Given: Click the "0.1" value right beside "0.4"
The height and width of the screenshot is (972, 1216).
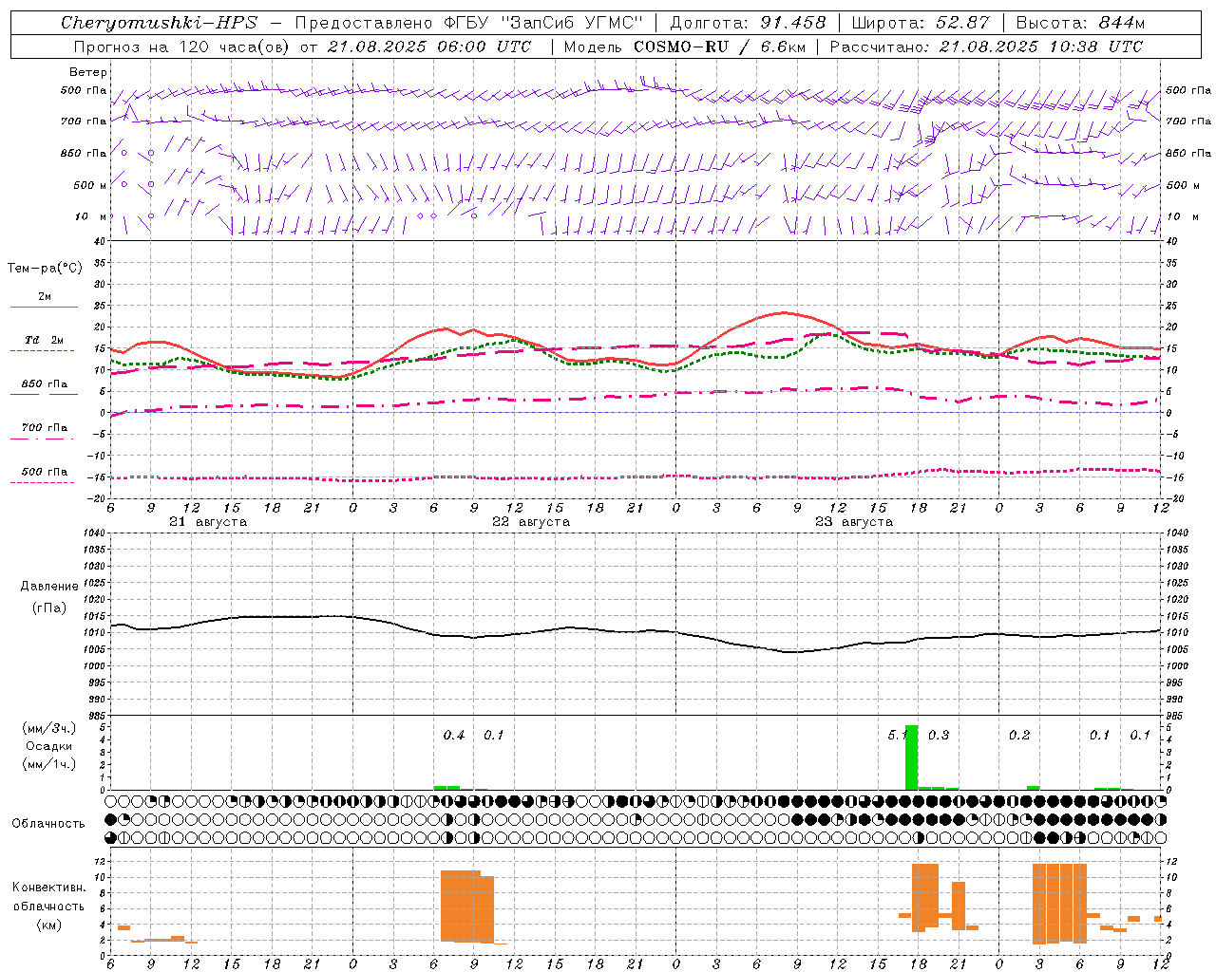Looking at the screenshot, I should pyautogui.click(x=494, y=736).
